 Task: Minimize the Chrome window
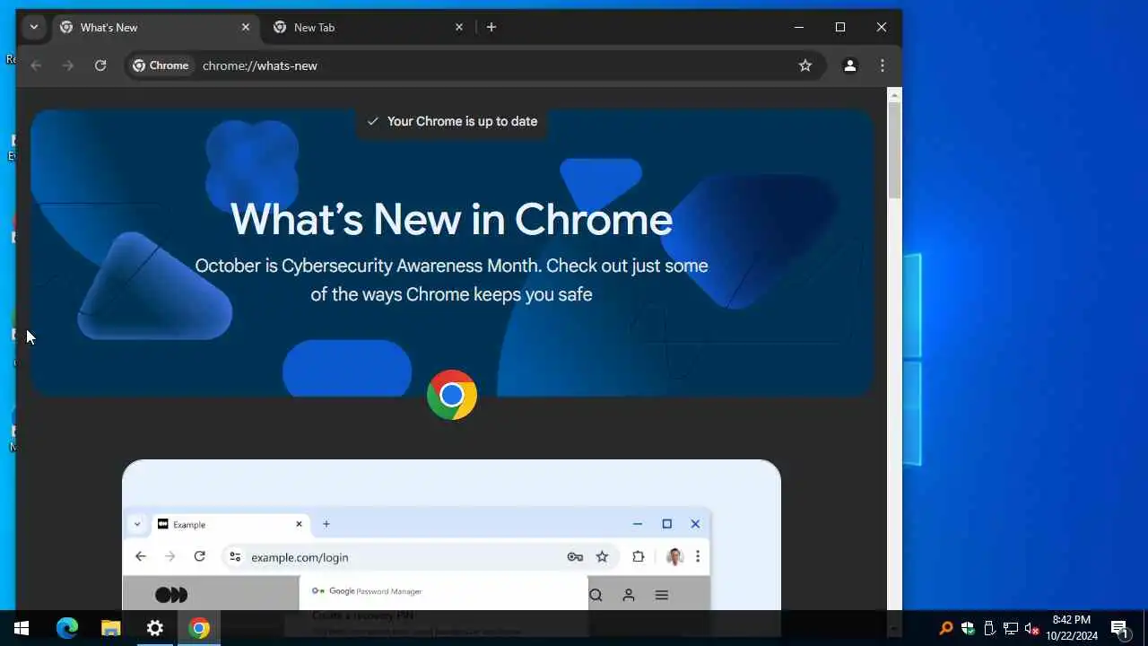coord(799,27)
